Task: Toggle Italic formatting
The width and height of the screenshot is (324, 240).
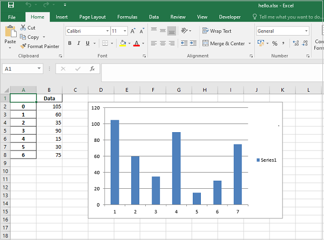Action: [x=79, y=44]
